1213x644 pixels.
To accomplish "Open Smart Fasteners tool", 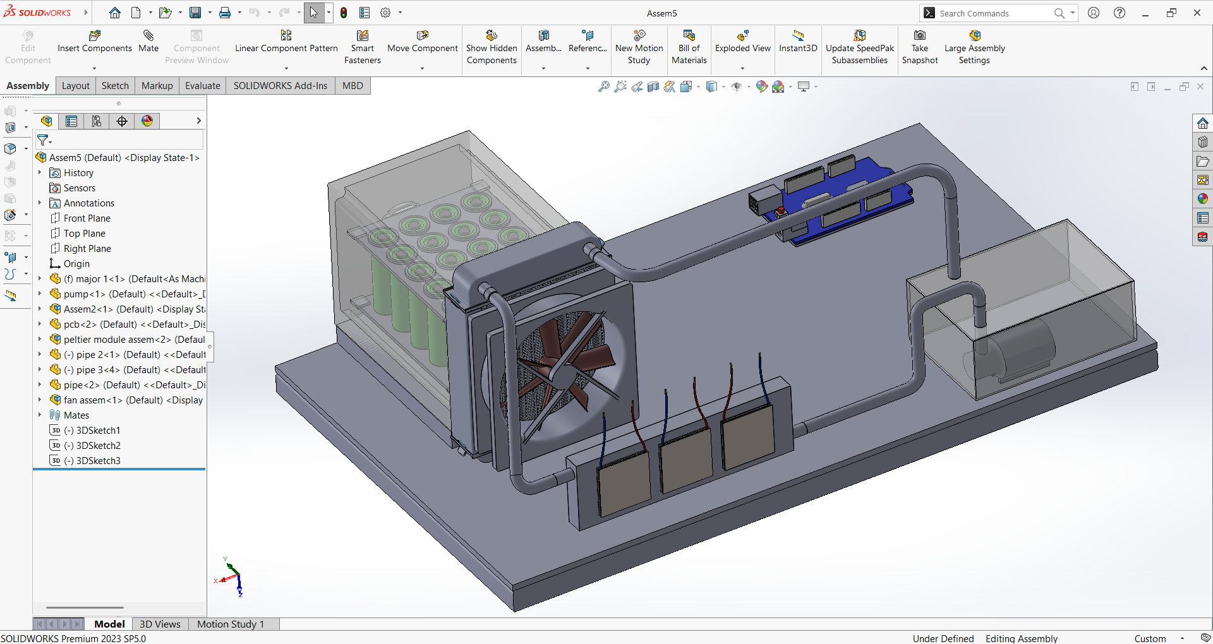I will point(363,36).
